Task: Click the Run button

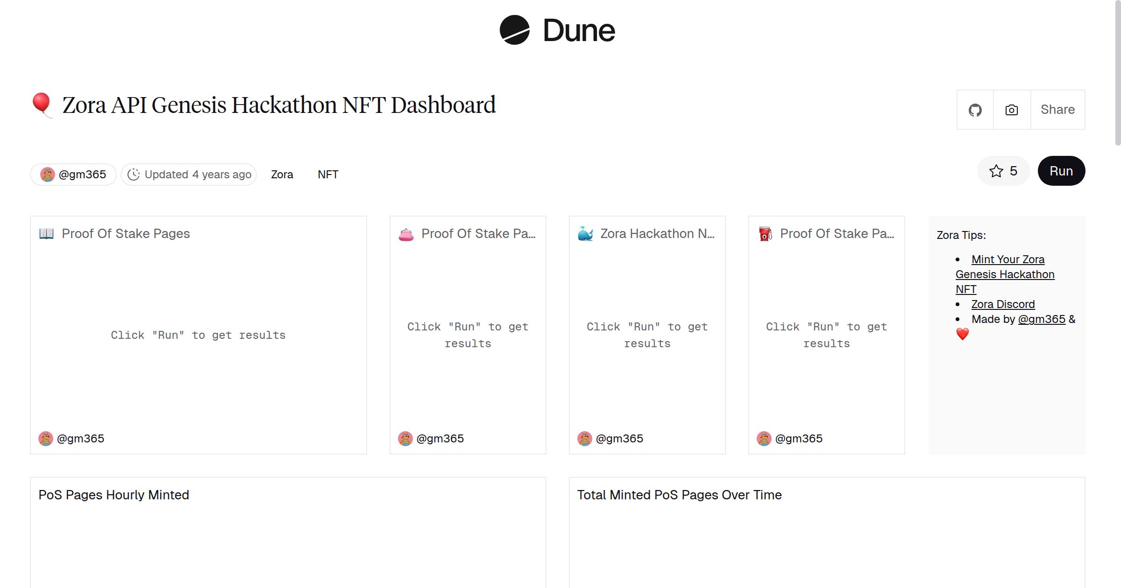Action: (1061, 171)
